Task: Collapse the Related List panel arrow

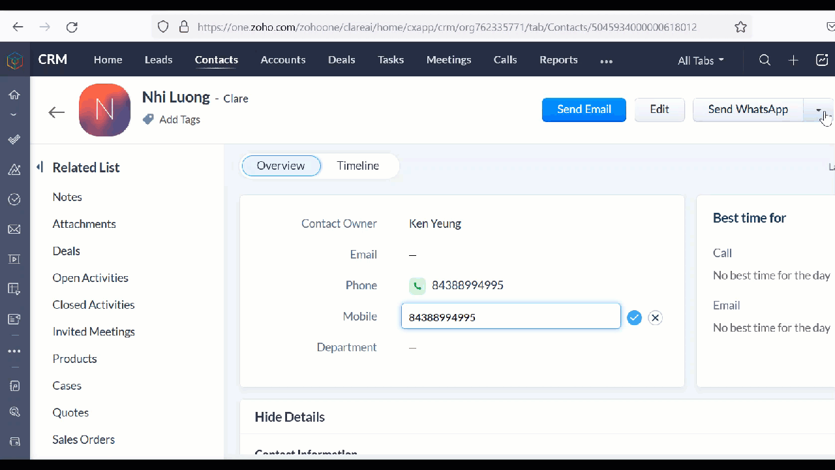Action: pyautogui.click(x=40, y=167)
